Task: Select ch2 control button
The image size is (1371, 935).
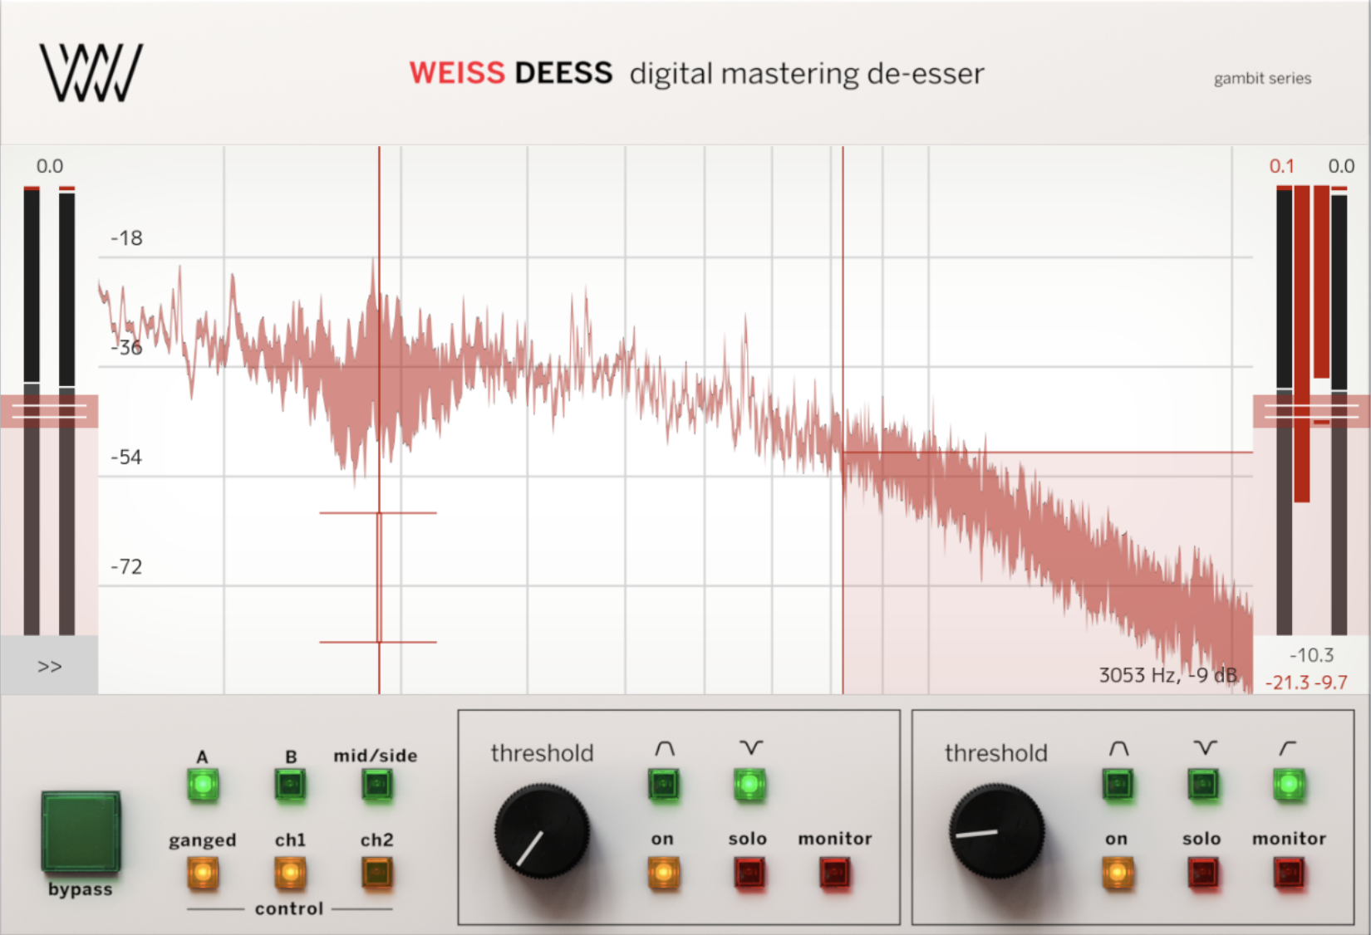Action: coord(376,873)
